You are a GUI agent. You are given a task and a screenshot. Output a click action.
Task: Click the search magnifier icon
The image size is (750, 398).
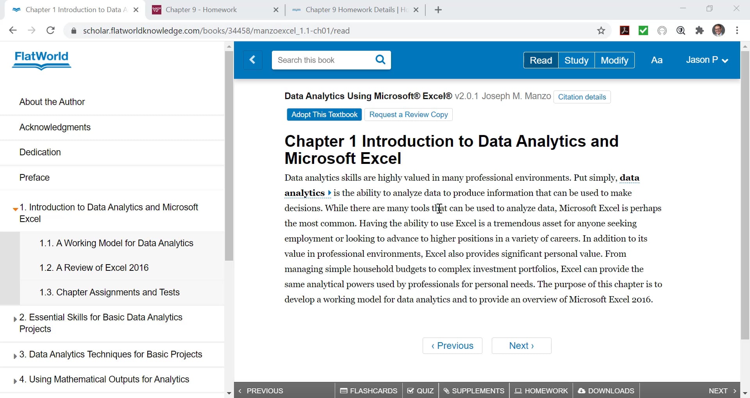380,60
